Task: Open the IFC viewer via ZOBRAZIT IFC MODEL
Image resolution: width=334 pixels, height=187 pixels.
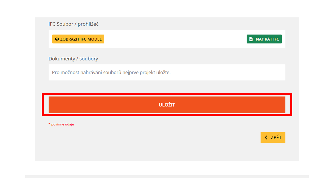Action: pos(78,39)
